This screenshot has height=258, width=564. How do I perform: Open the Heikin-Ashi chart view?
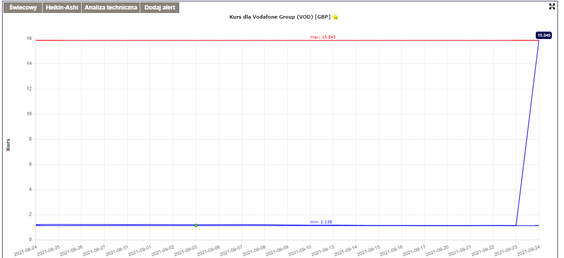click(x=62, y=8)
